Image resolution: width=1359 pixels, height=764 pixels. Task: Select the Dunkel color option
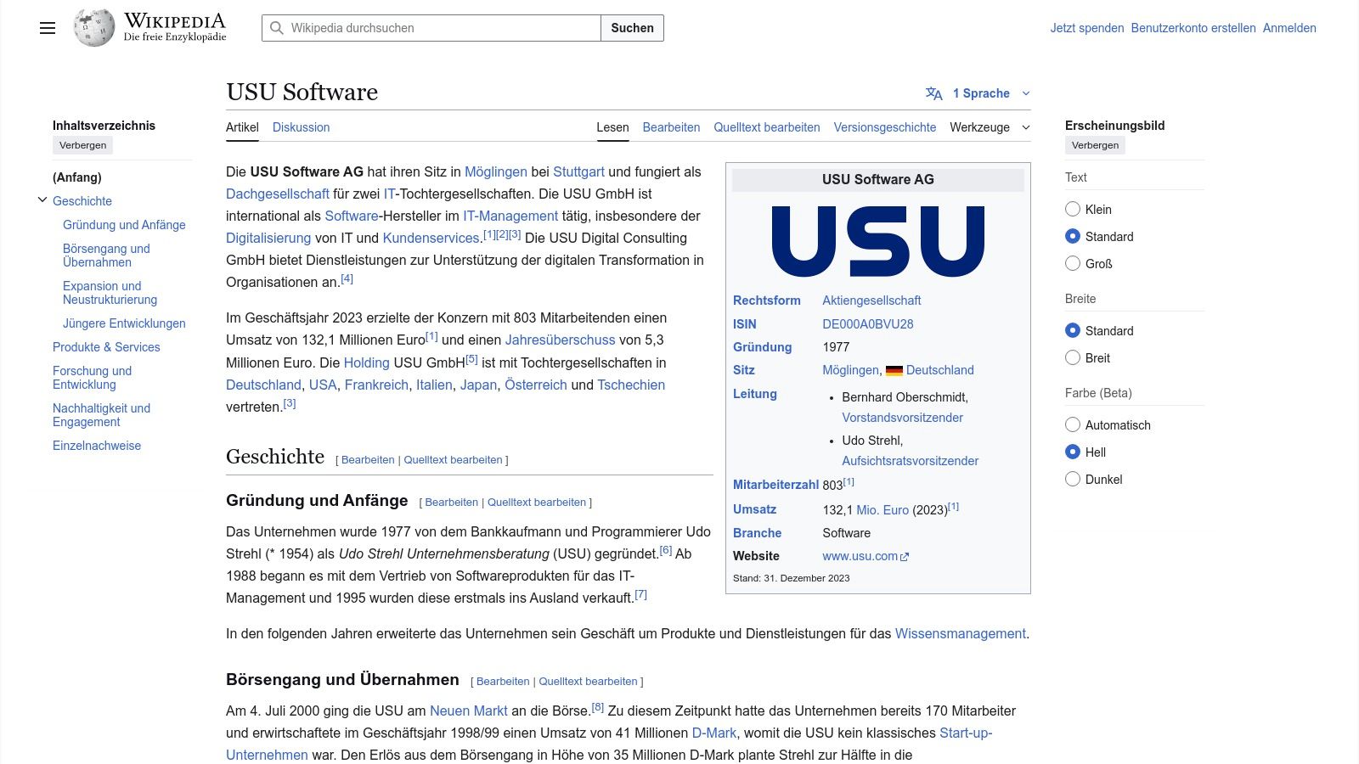coord(1073,479)
